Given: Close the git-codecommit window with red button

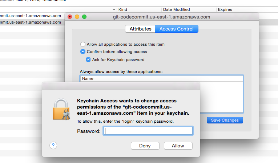Looking at the screenshot, I should 70,17.
